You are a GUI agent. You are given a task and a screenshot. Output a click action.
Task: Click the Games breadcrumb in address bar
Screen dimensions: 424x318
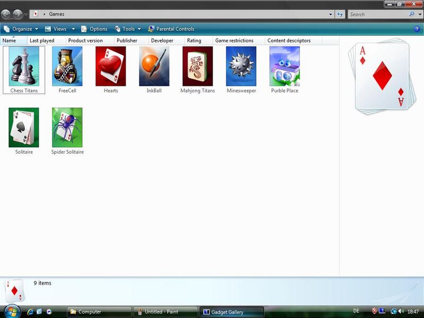coord(57,14)
